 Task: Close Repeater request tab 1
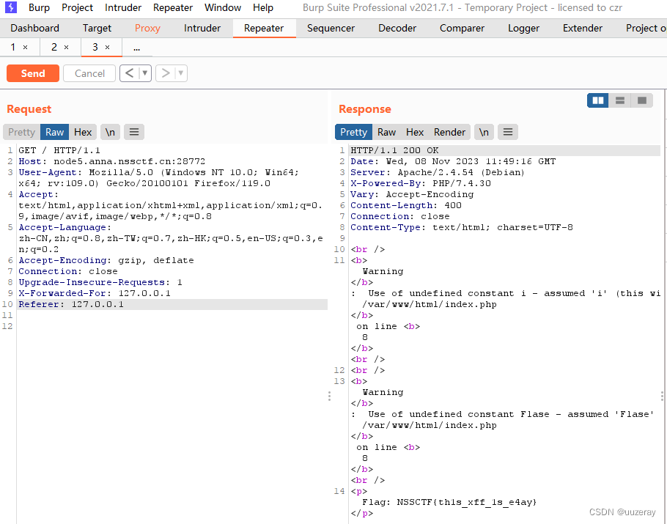[25, 48]
